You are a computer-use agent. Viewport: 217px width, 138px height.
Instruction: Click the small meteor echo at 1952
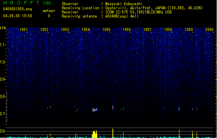[x=50, y=107]
